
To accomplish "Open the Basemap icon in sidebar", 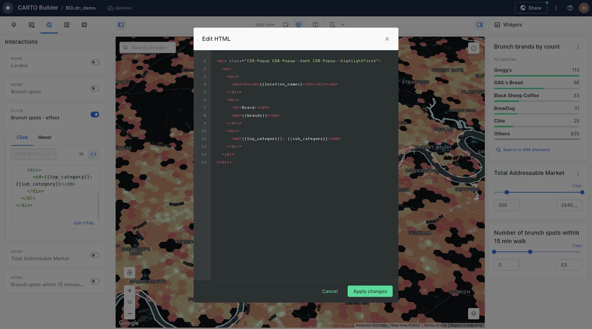I will (x=84, y=25).
